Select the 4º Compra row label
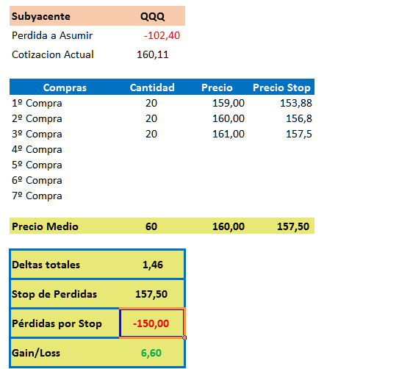 click(x=37, y=150)
